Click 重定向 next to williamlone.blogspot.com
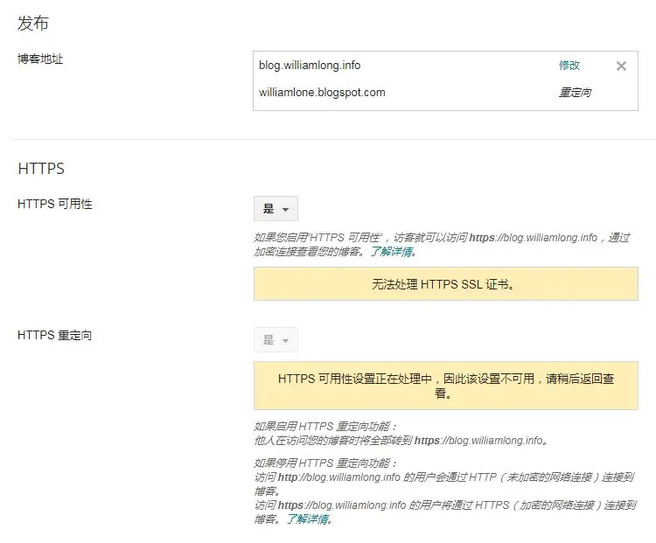Screen dimensions: 656x543 pos(575,93)
